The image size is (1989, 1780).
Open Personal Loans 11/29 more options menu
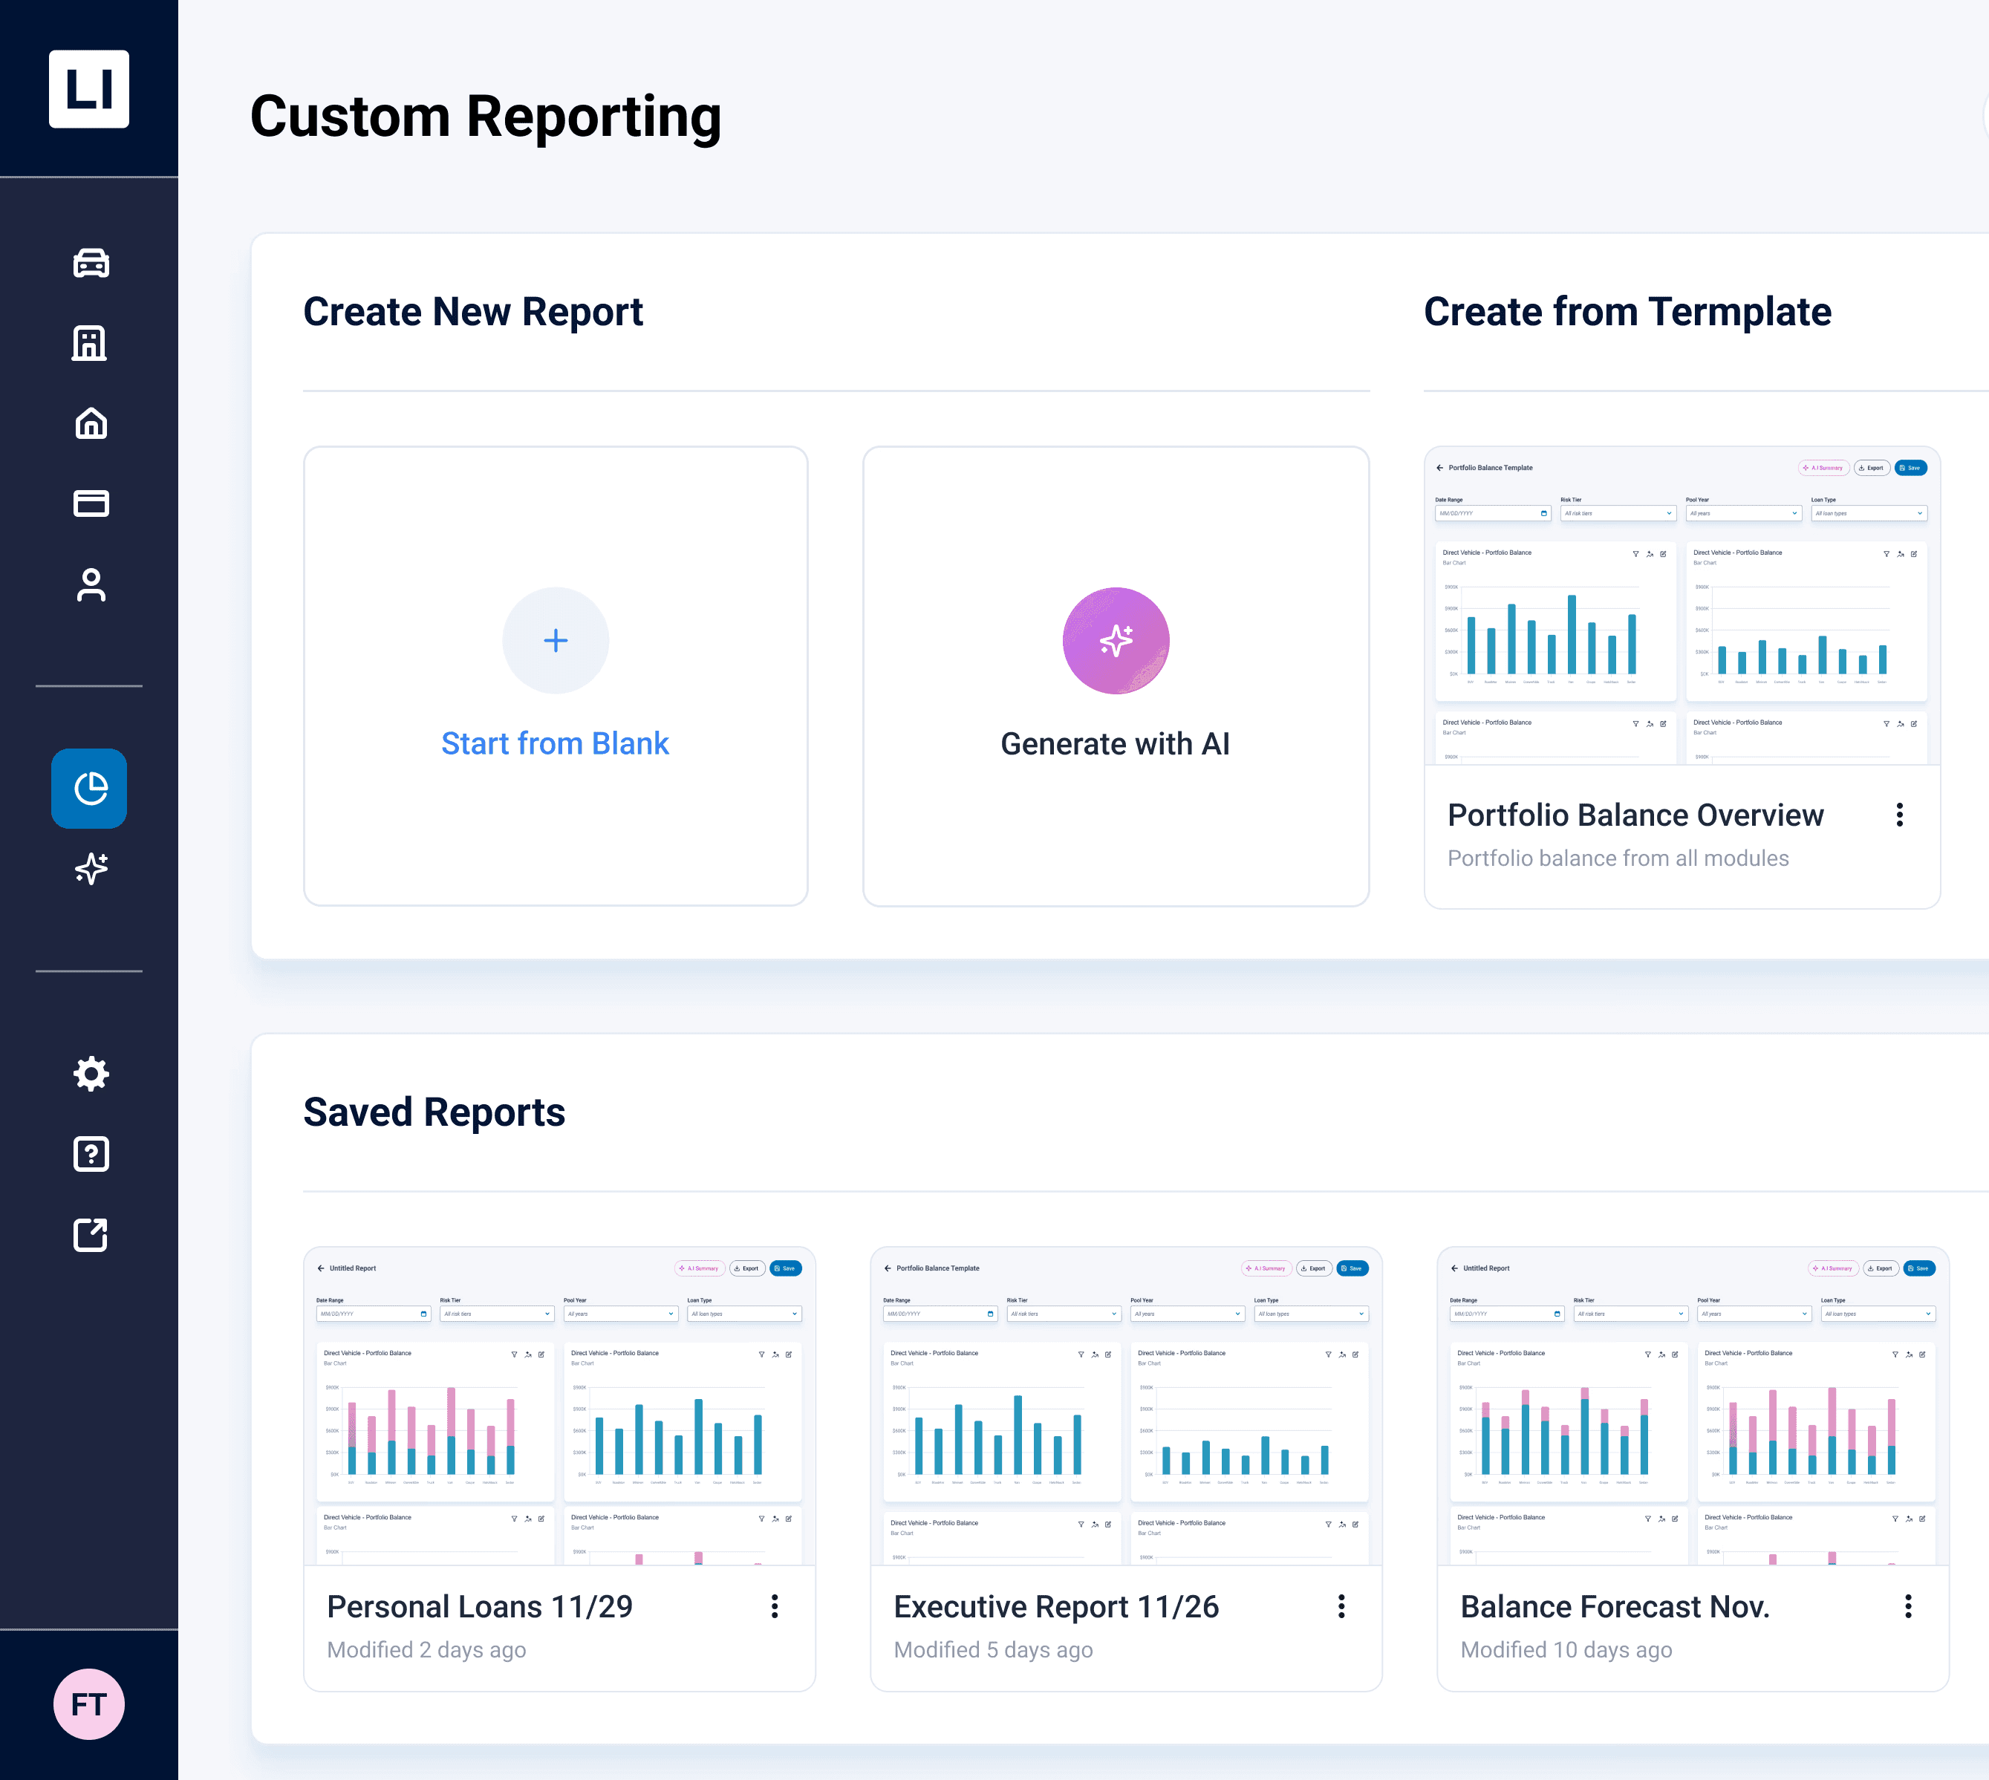click(x=774, y=1607)
